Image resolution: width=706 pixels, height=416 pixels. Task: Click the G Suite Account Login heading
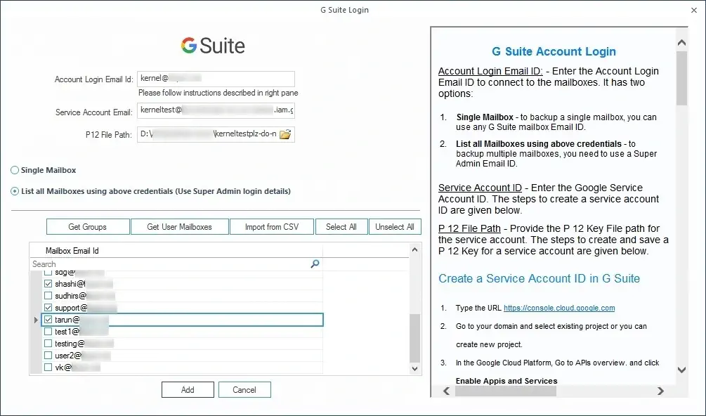554,51
